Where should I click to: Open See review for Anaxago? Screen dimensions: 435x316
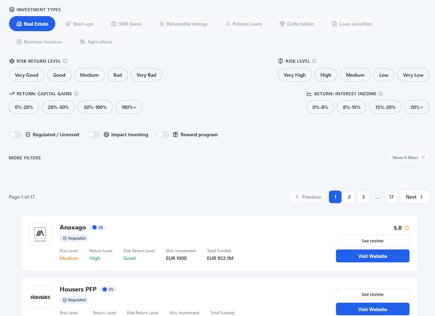(x=373, y=241)
